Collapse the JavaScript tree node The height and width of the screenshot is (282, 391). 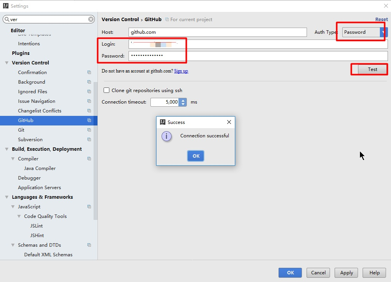coord(13,207)
